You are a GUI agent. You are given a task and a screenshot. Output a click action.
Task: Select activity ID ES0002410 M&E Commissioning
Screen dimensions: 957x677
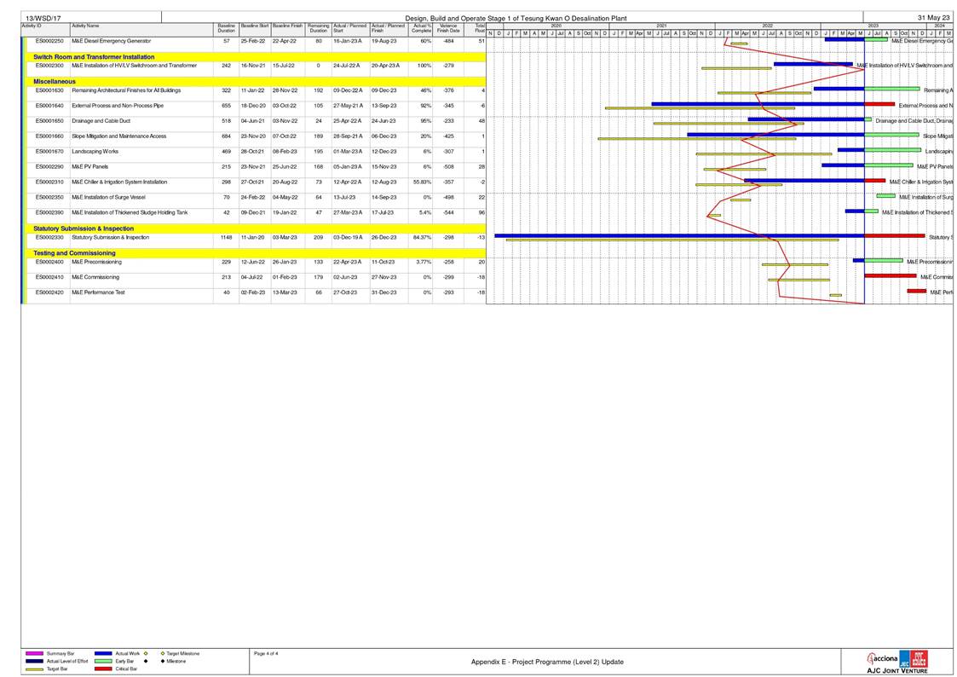click(x=49, y=277)
